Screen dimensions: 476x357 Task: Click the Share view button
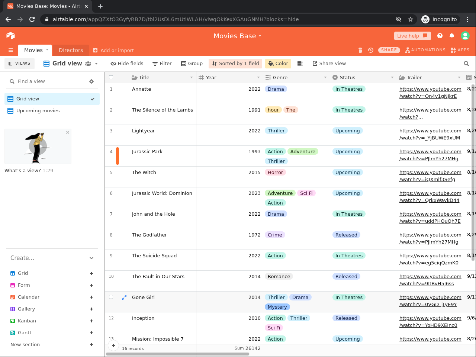329,64
